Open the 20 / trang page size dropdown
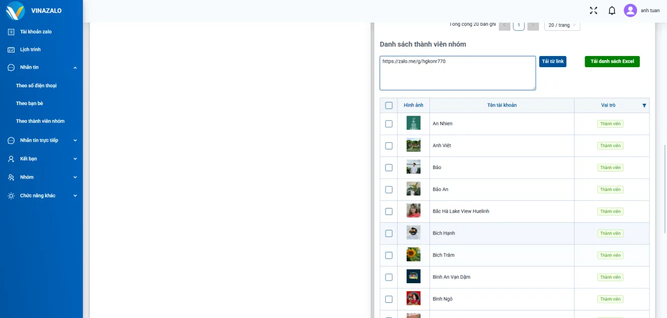 pyautogui.click(x=562, y=25)
